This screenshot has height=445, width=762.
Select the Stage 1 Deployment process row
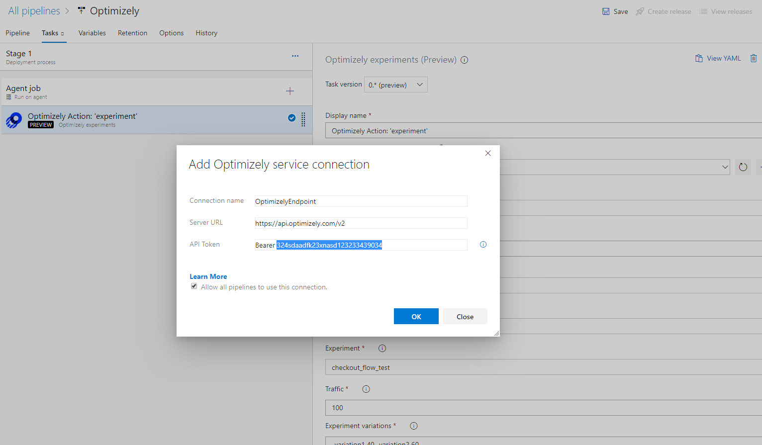(157, 57)
